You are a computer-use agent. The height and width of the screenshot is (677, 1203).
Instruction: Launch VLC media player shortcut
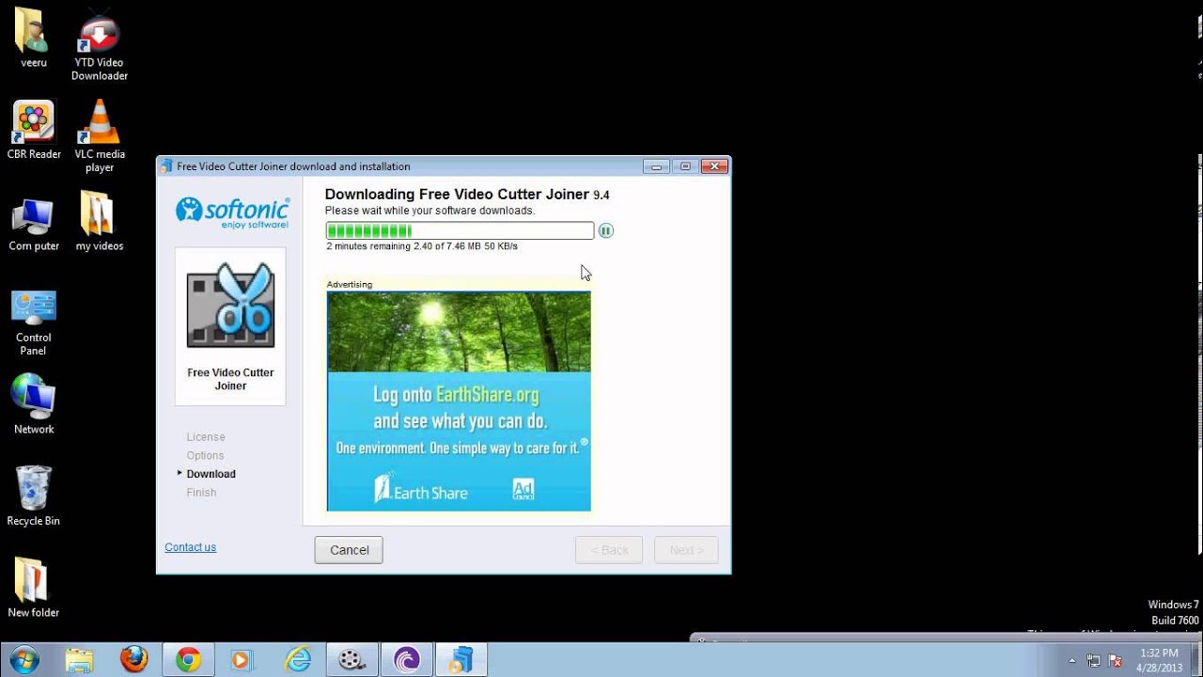[x=100, y=136]
